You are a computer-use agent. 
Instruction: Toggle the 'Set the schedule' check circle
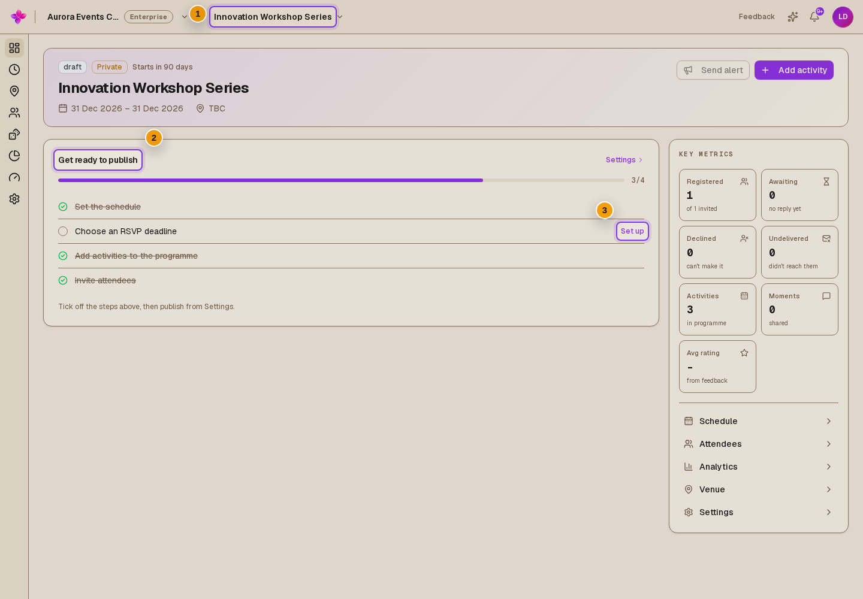coord(63,207)
